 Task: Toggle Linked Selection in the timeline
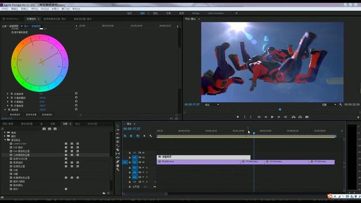tap(138, 136)
